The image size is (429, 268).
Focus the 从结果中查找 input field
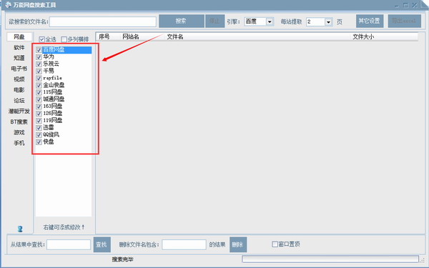(x=69, y=244)
